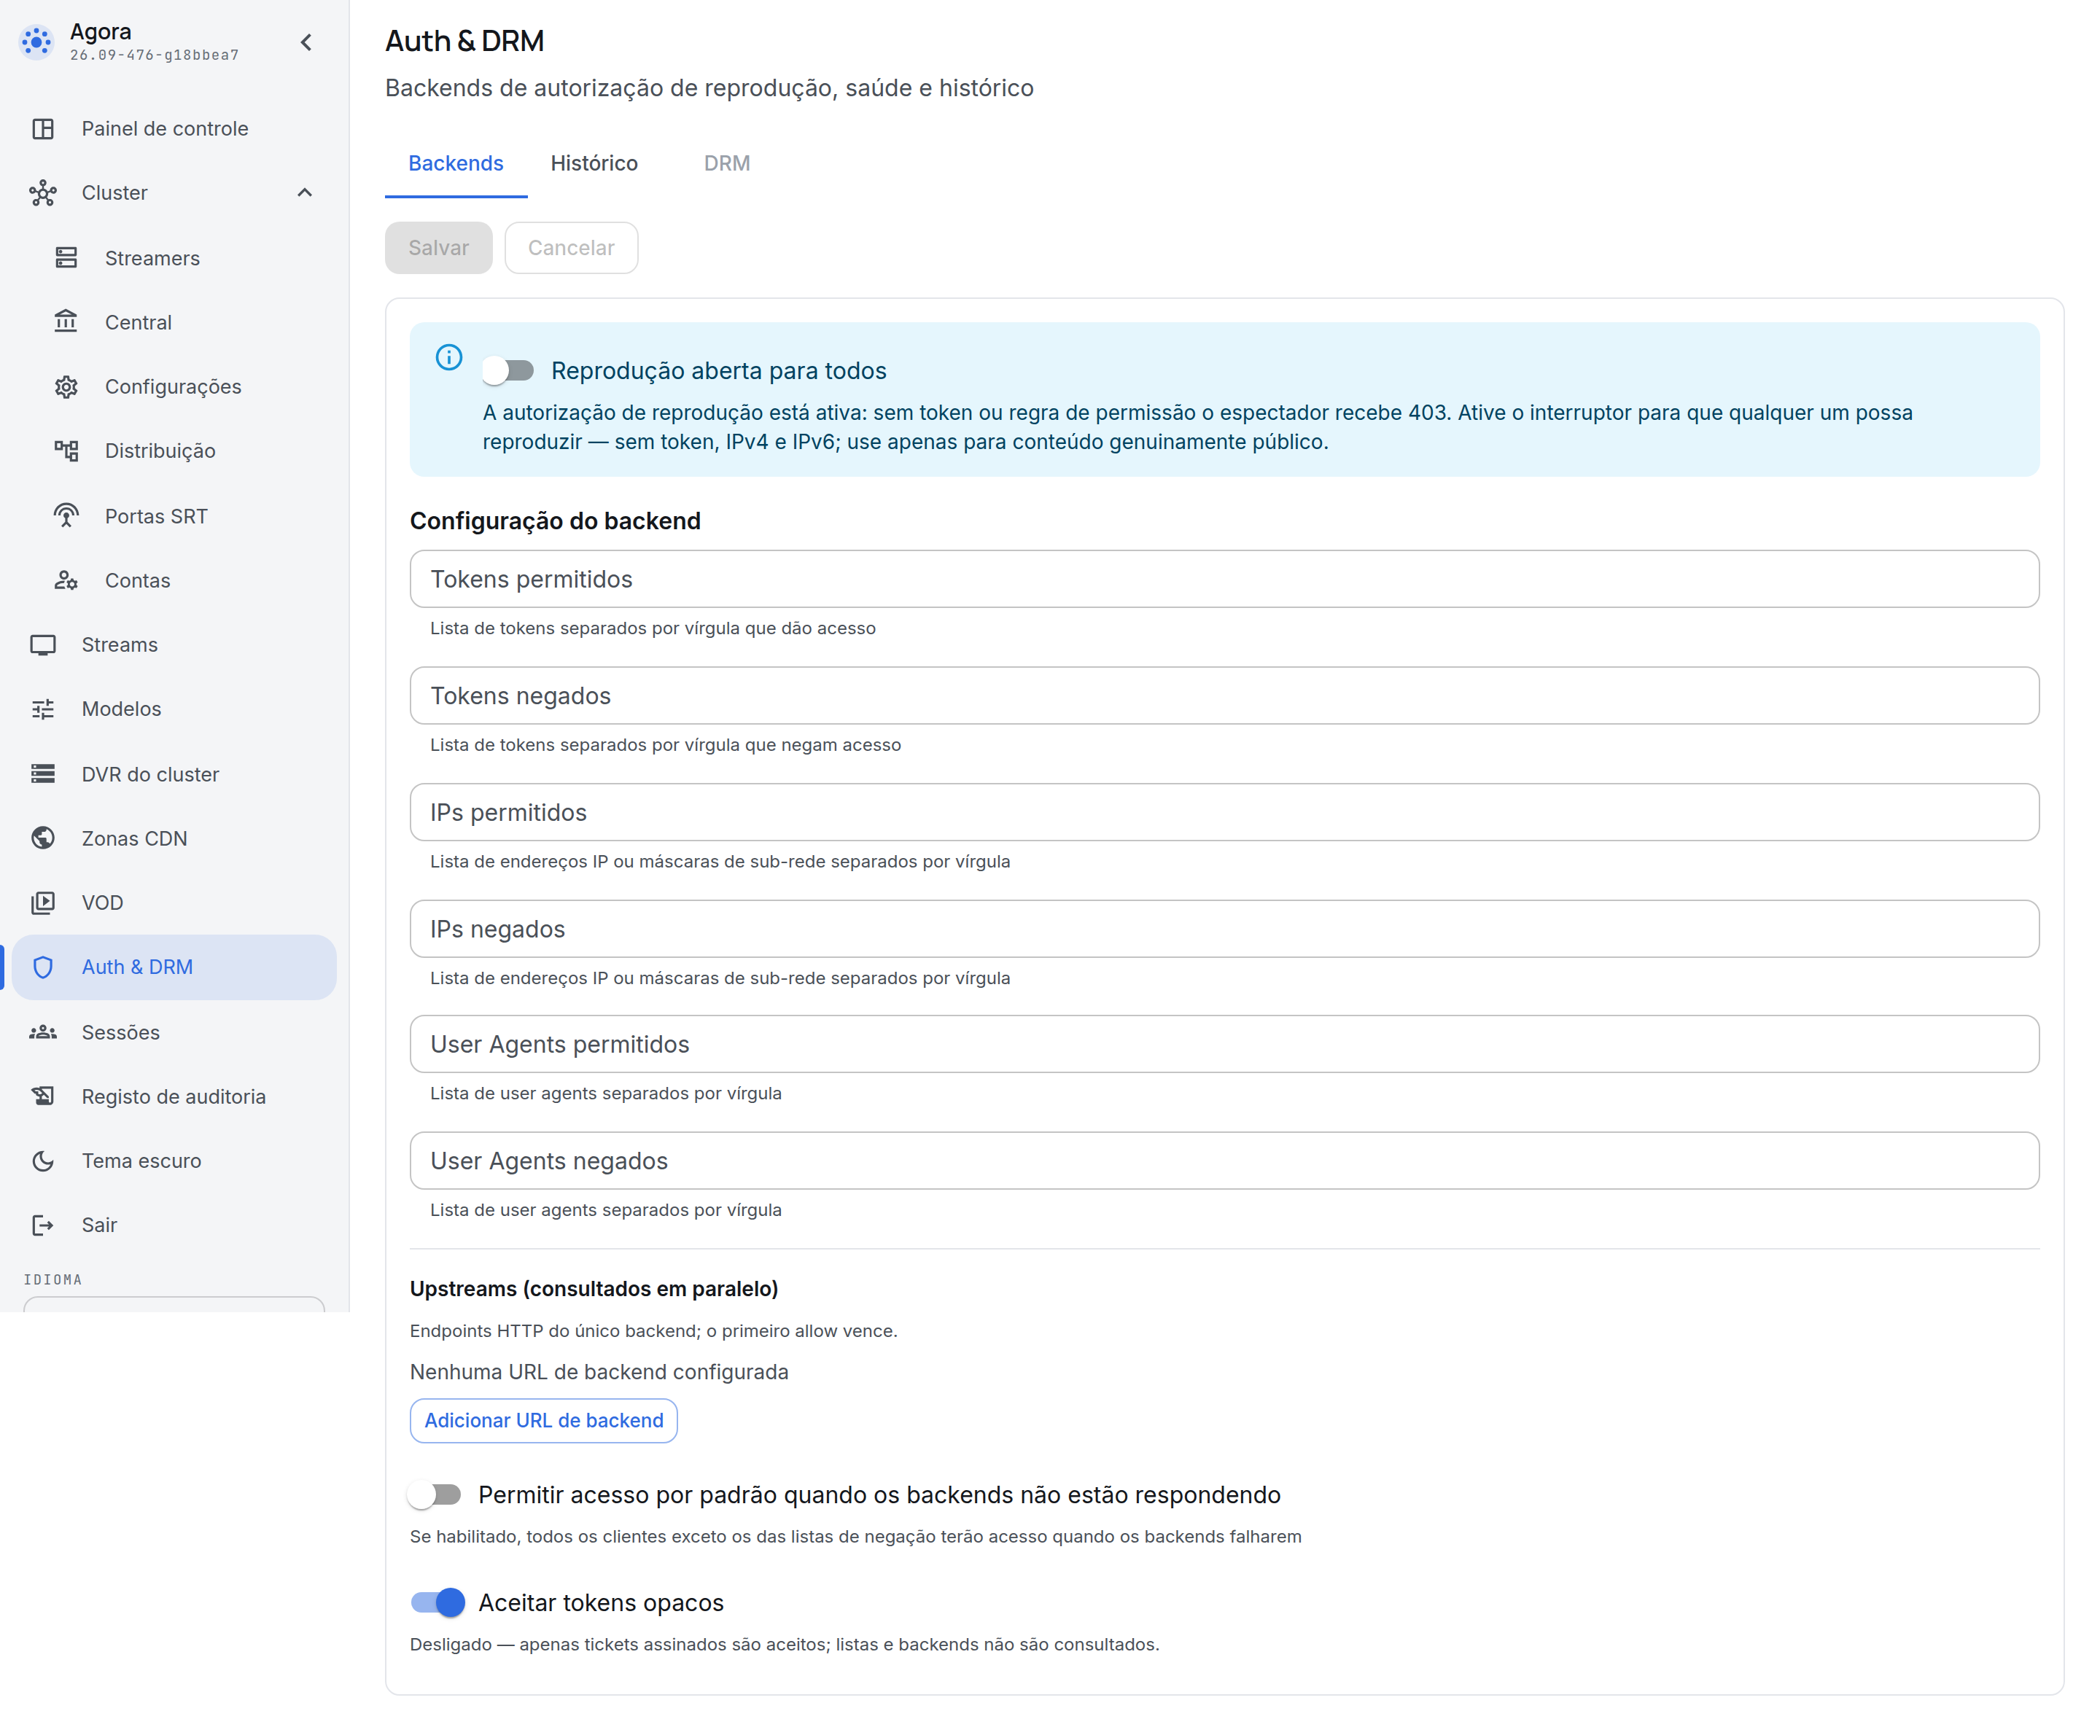Click the Agora logo icon

(36, 42)
